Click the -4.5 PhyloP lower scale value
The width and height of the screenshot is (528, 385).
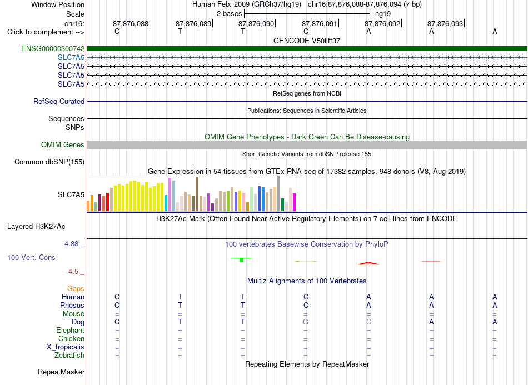coord(72,272)
